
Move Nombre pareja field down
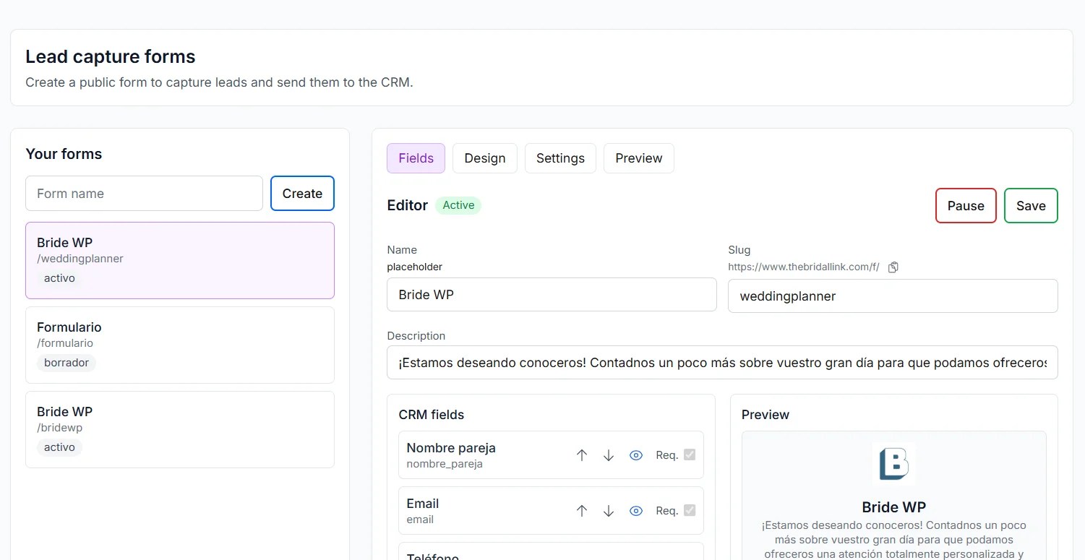point(609,455)
